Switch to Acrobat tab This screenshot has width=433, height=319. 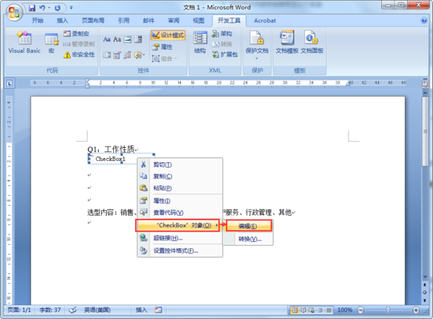coord(265,20)
